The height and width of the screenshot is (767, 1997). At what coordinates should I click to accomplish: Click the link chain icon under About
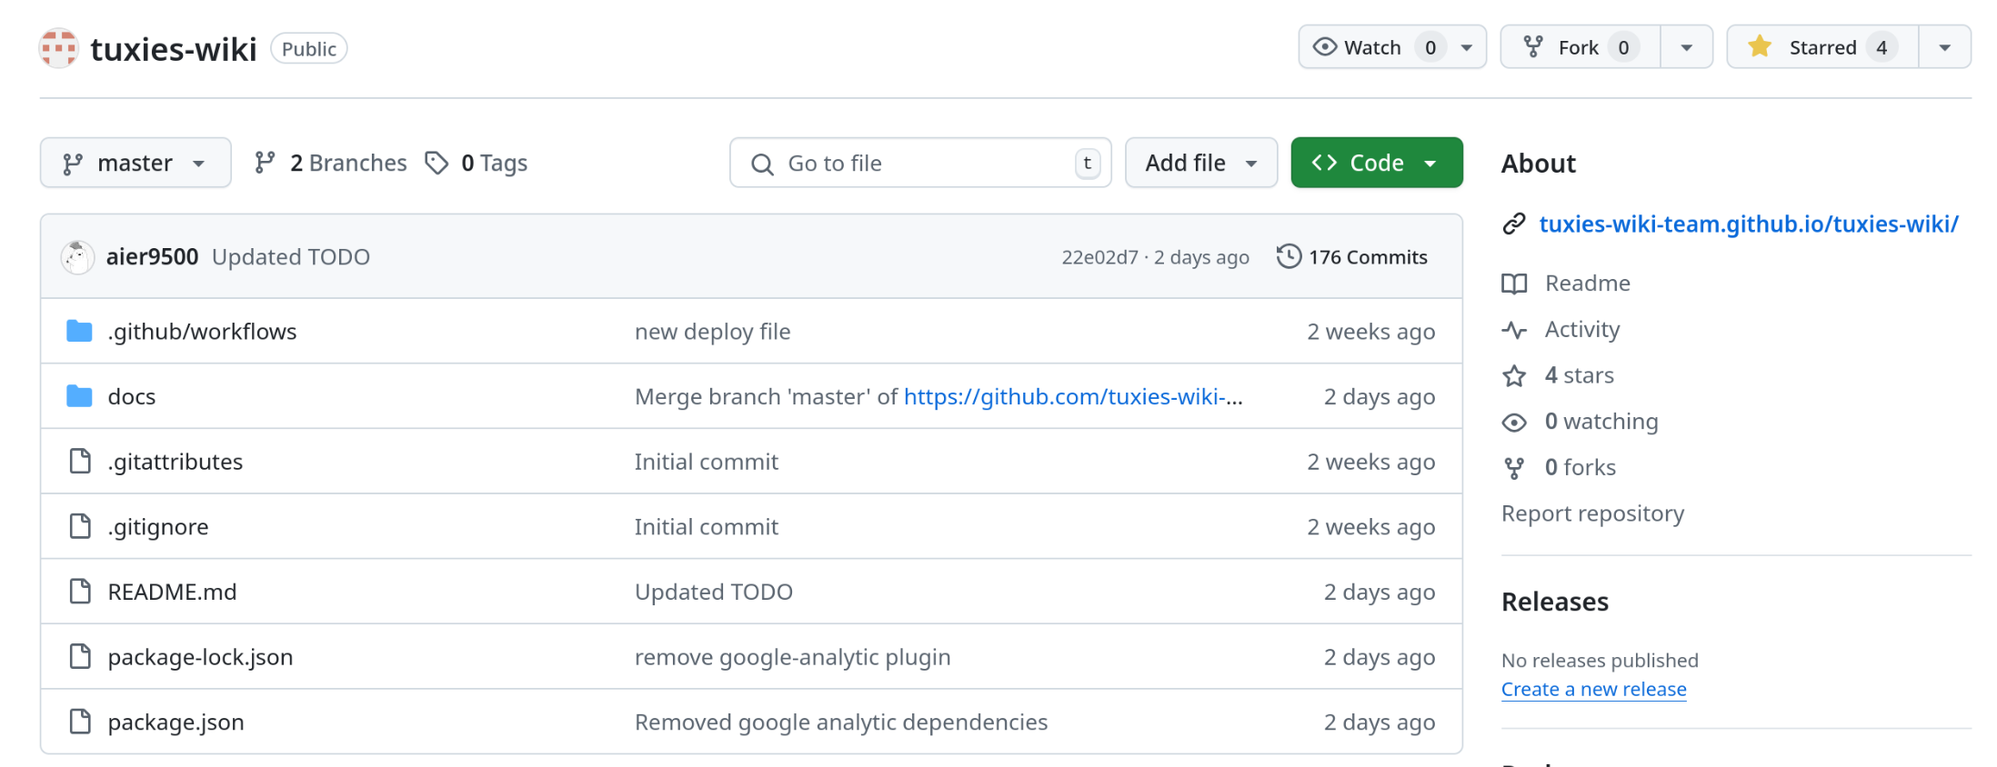[x=1514, y=224]
